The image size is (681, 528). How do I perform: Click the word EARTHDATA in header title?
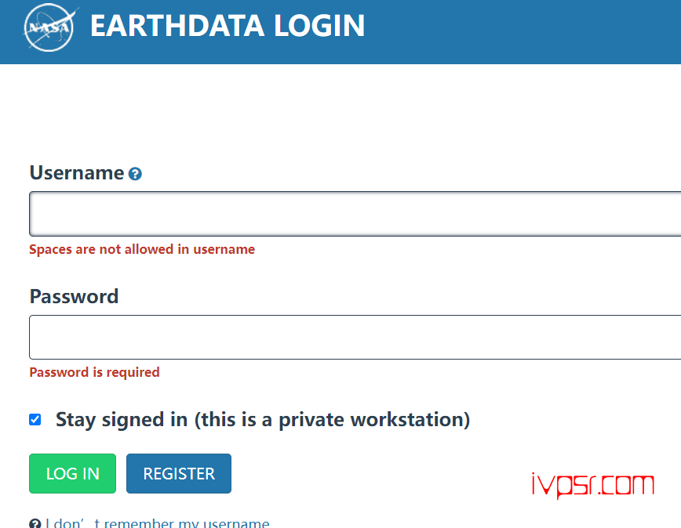coord(177,26)
